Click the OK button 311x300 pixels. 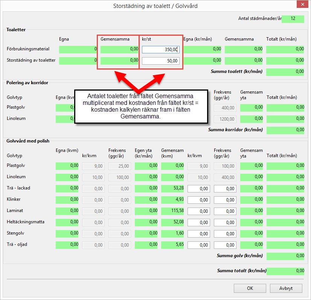[x=250, y=288]
